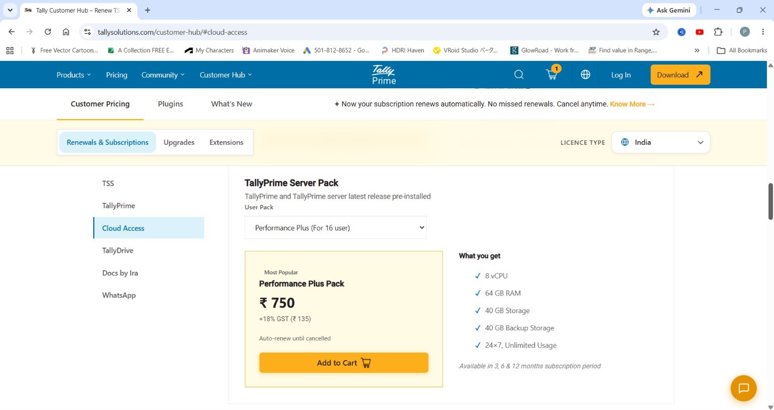Select Cloud Access in the sidebar
The image size is (774, 410).
click(x=149, y=228)
